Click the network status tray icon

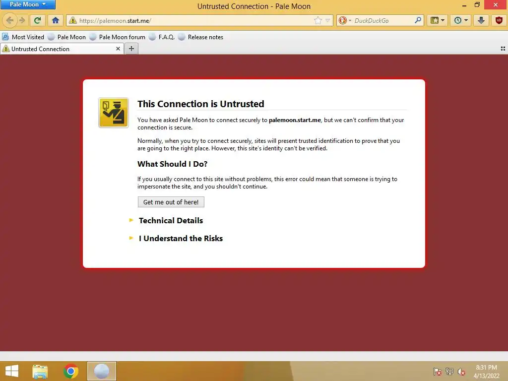pos(449,372)
